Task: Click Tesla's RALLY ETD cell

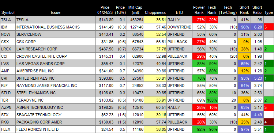Action: [179, 20]
